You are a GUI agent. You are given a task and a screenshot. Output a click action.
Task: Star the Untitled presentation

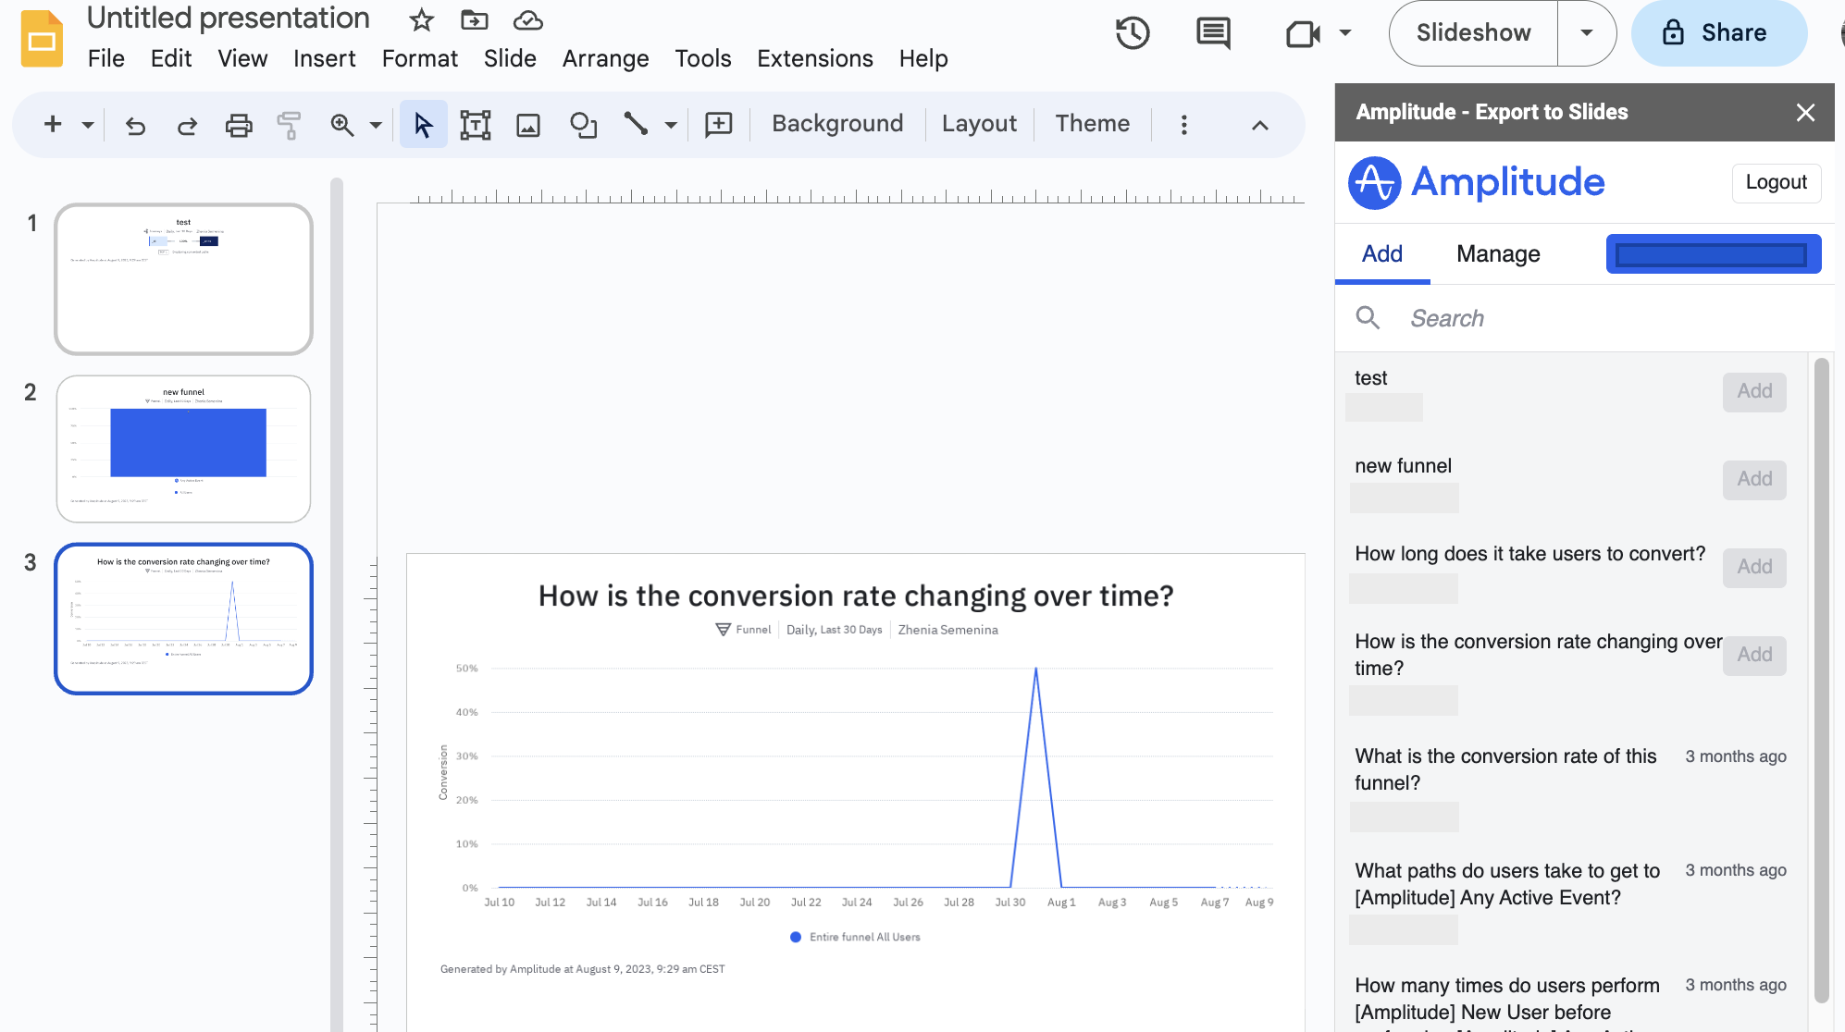click(421, 19)
